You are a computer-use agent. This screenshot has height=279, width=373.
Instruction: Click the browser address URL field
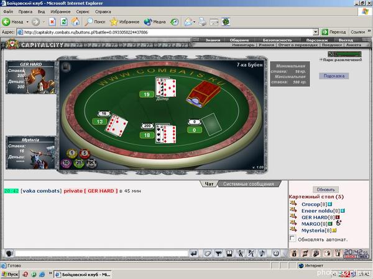coord(168,32)
